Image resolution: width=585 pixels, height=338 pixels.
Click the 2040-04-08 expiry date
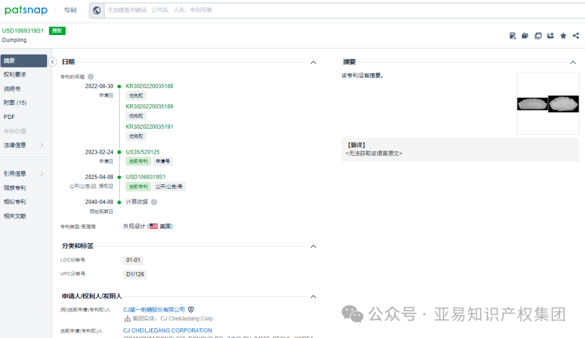tap(99, 202)
